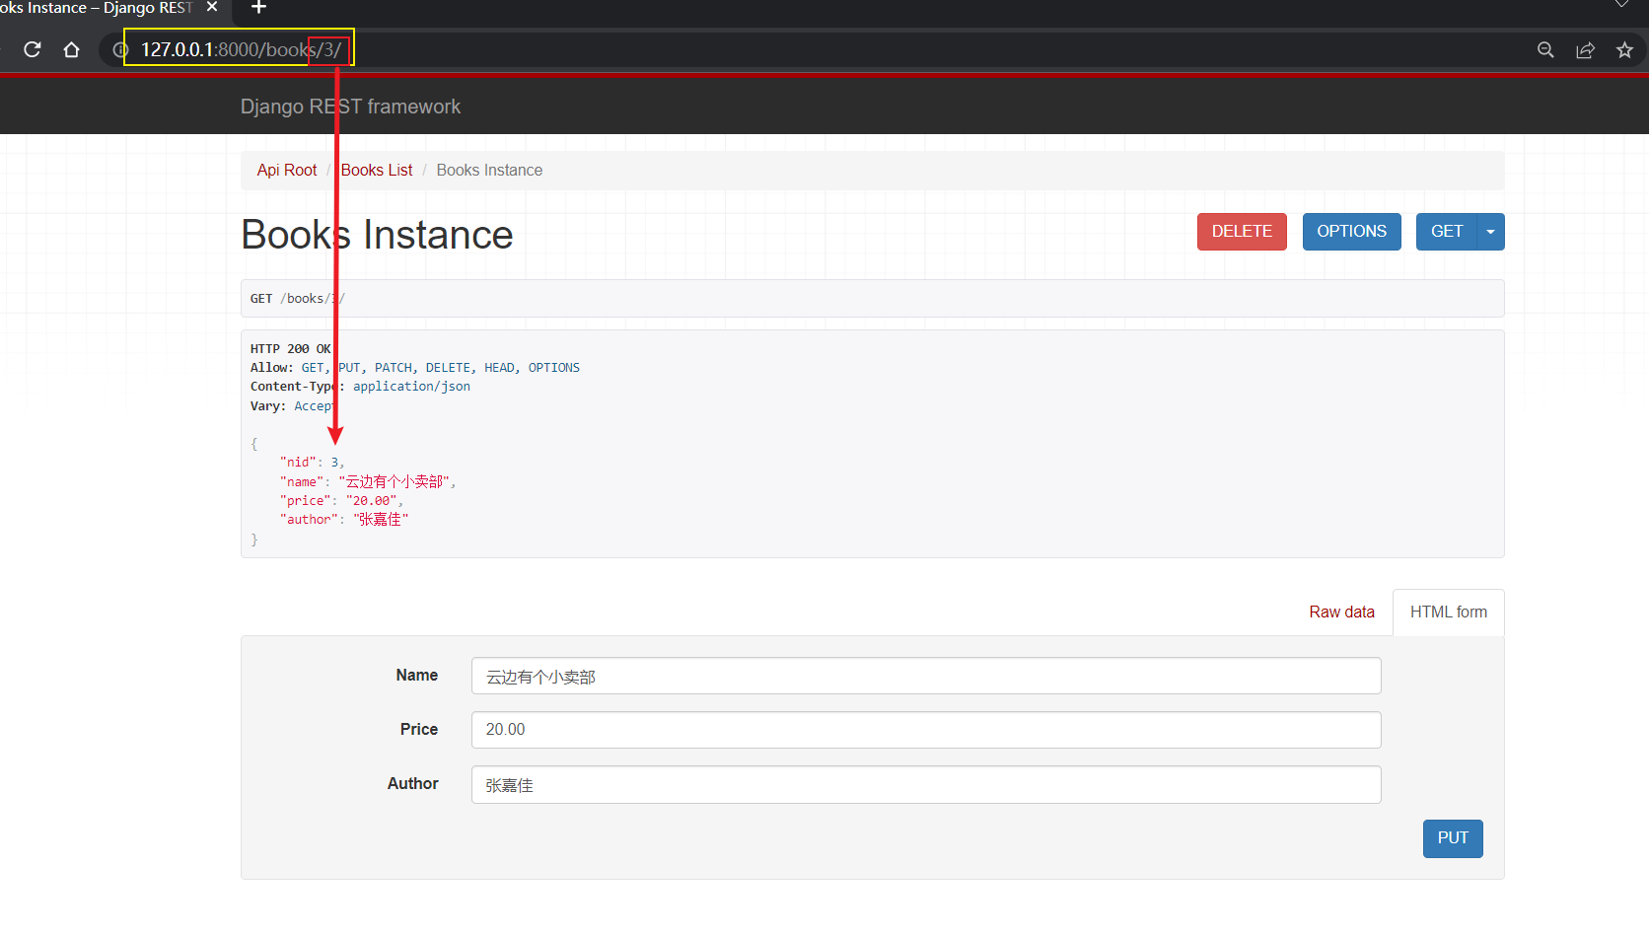Open a new browser tab with plus
This screenshot has height=937, width=1649.
(x=258, y=7)
